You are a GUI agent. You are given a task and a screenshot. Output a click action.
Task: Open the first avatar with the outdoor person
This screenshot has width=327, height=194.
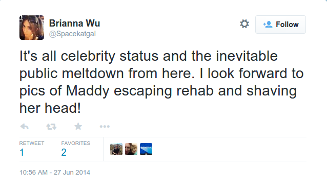pyautogui.click(x=116, y=149)
